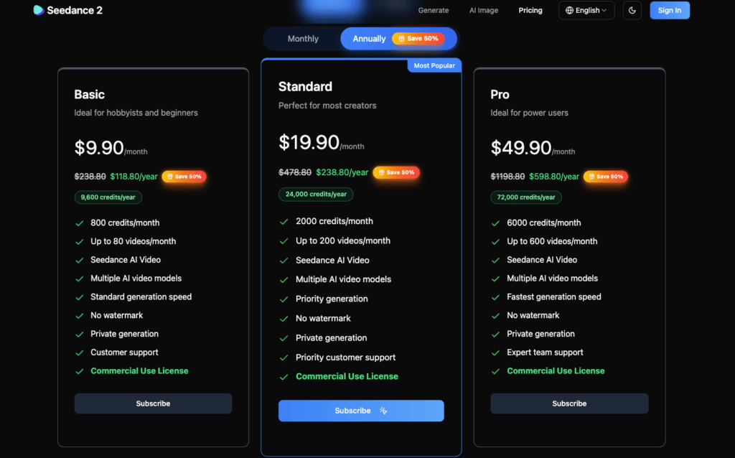Switch billing to Monthly
The image size is (735, 458).
point(303,39)
